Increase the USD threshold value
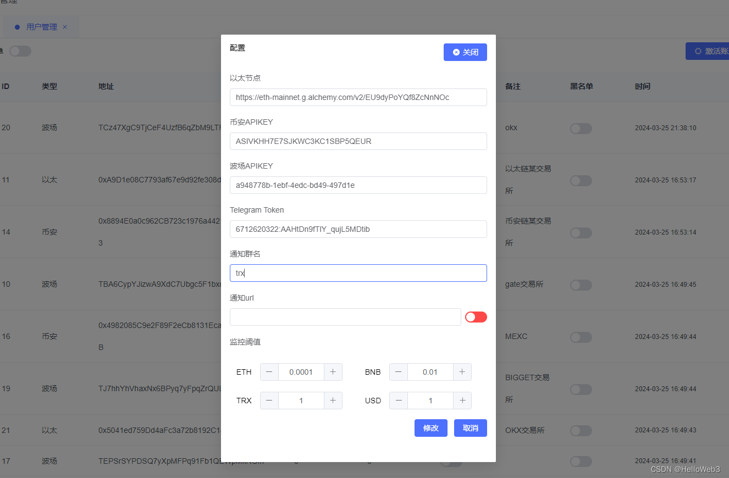 point(462,401)
